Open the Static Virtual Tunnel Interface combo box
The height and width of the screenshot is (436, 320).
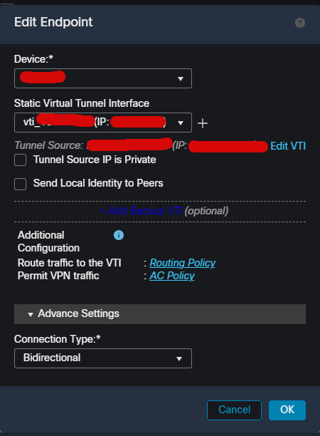(103, 123)
